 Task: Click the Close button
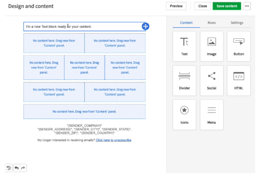tap(202, 6)
